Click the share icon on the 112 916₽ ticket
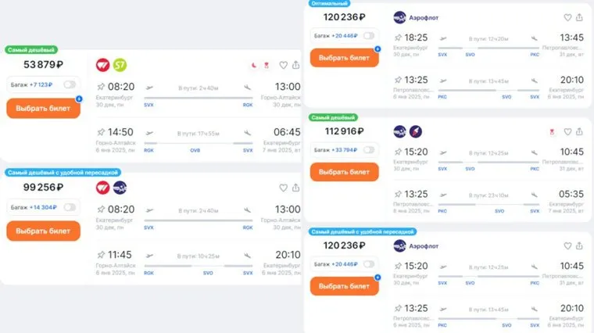The image size is (594, 333). coord(579,131)
